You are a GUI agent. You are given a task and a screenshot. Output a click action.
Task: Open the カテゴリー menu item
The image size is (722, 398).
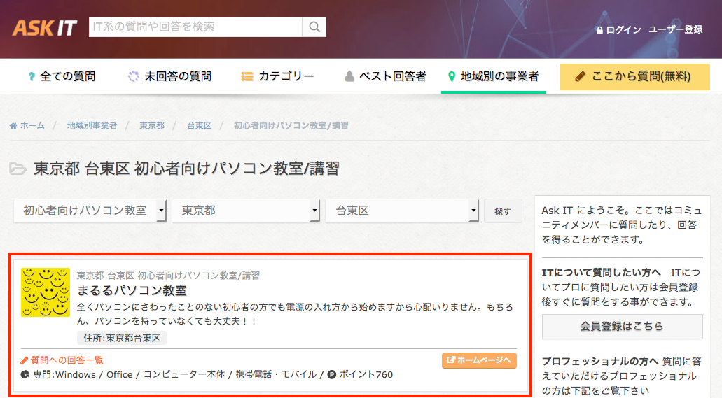click(x=286, y=76)
